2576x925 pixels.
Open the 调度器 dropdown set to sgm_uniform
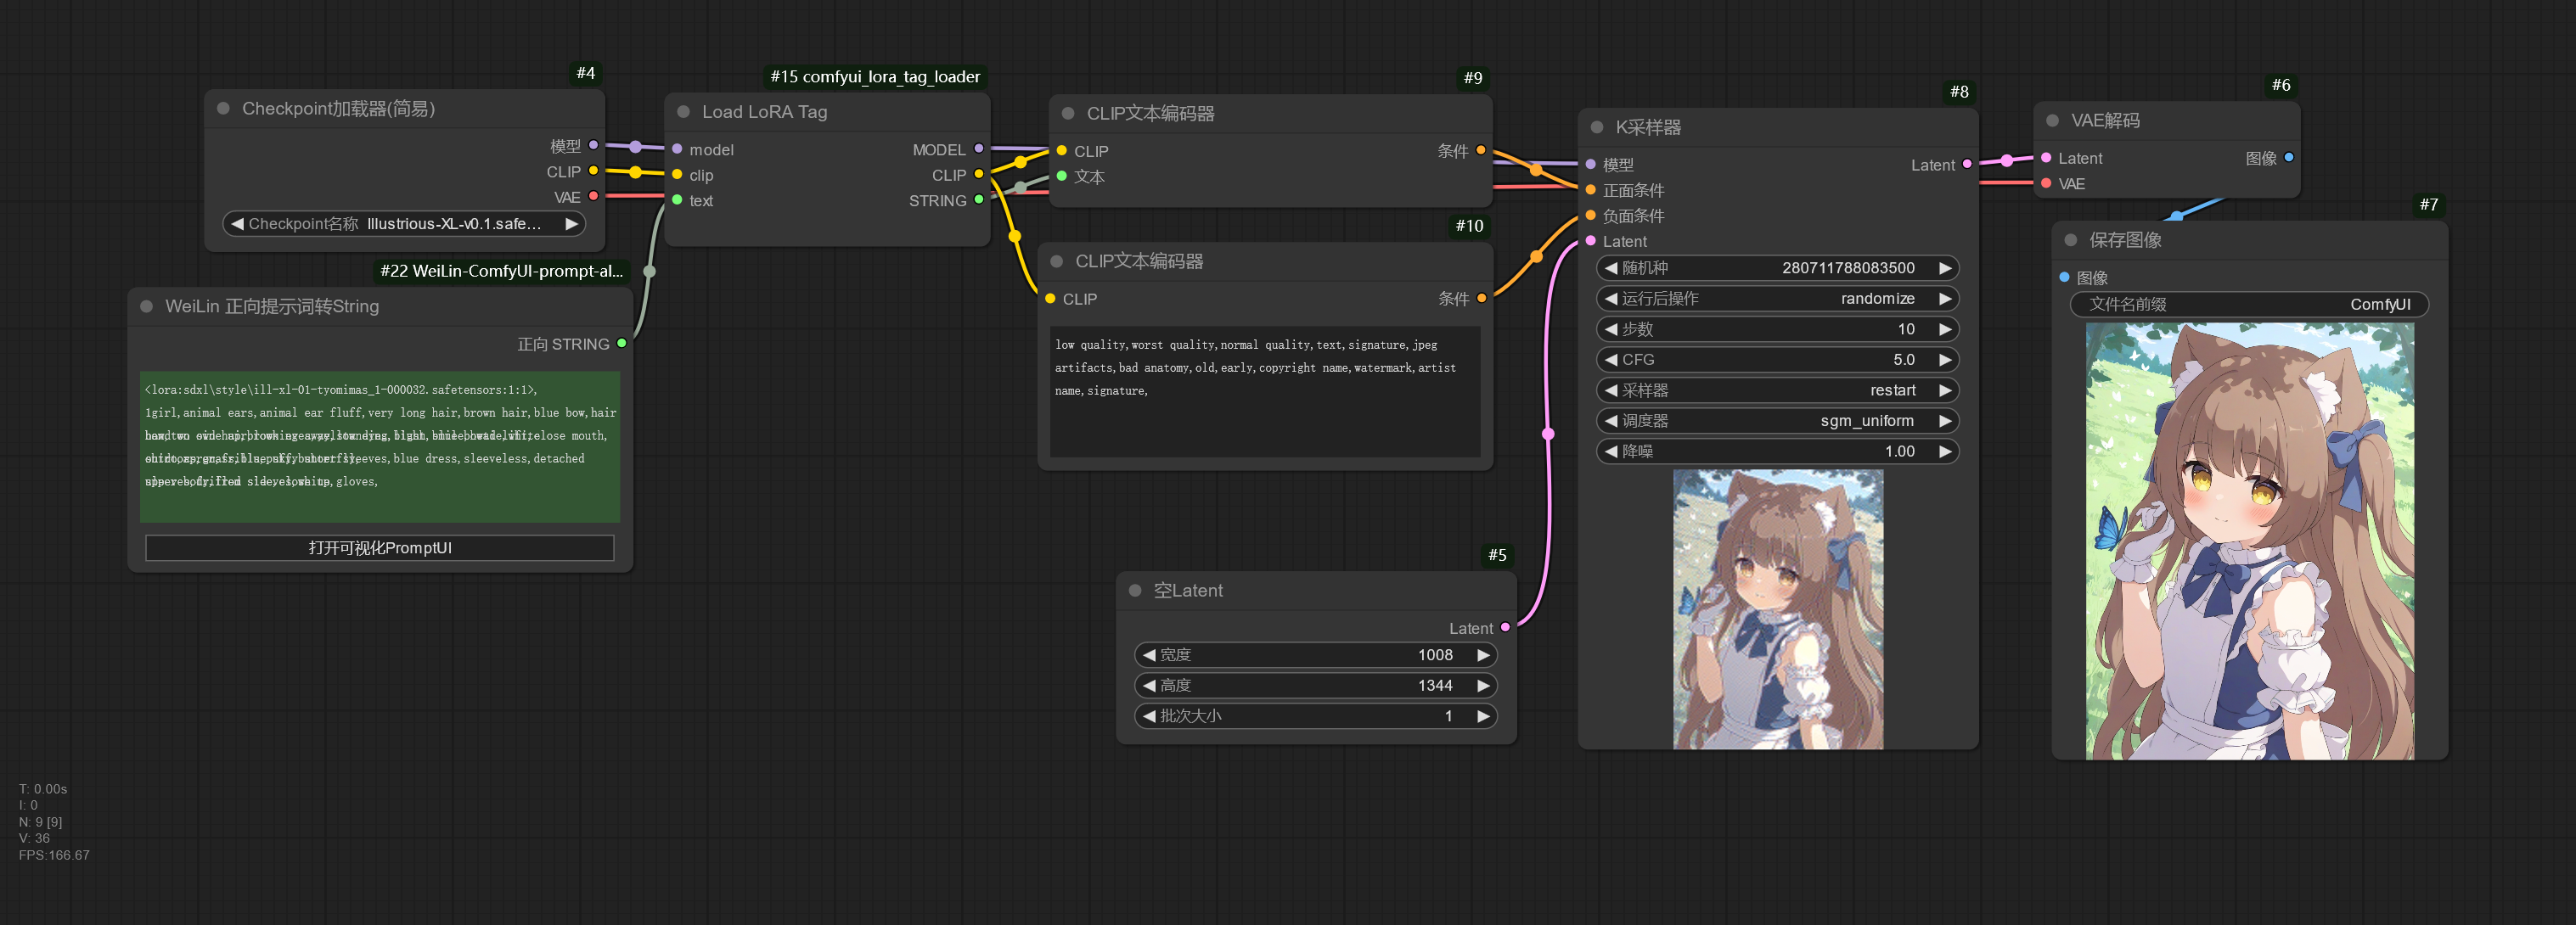point(1777,421)
